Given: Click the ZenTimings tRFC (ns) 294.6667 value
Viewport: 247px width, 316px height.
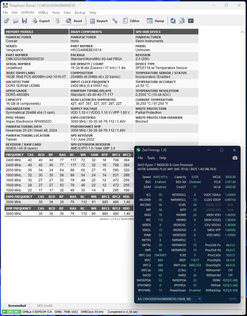Looking at the screenshot, I should pos(160,255).
